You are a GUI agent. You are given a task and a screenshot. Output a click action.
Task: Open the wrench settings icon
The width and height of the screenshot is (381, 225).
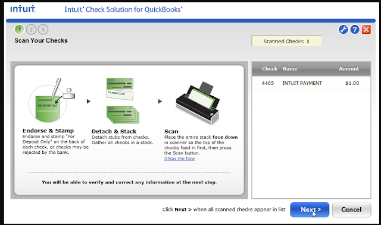pos(343,30)
